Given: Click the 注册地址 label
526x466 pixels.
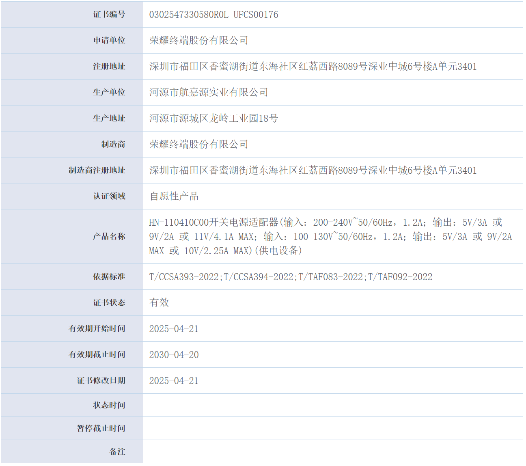Looking at the screenshot, I should coord(109,67).
